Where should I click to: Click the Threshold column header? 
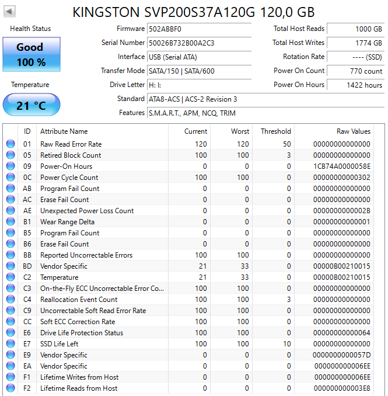click(x=275, y=131)
